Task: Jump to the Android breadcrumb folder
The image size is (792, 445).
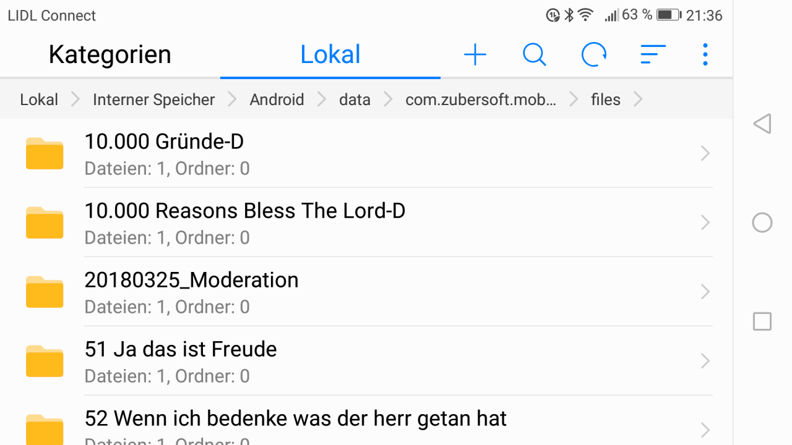Action: coord(277,100)
